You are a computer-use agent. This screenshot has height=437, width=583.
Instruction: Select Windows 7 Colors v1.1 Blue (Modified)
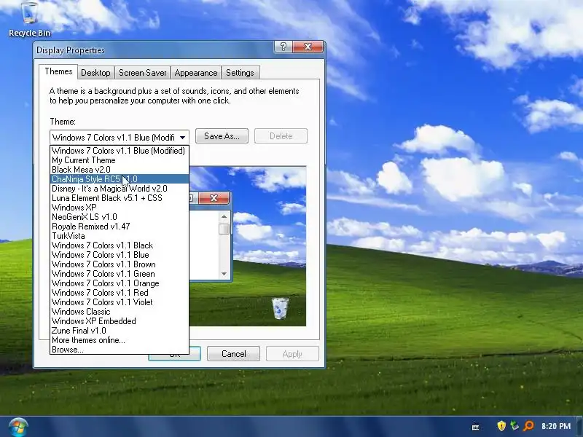[120, 151]
